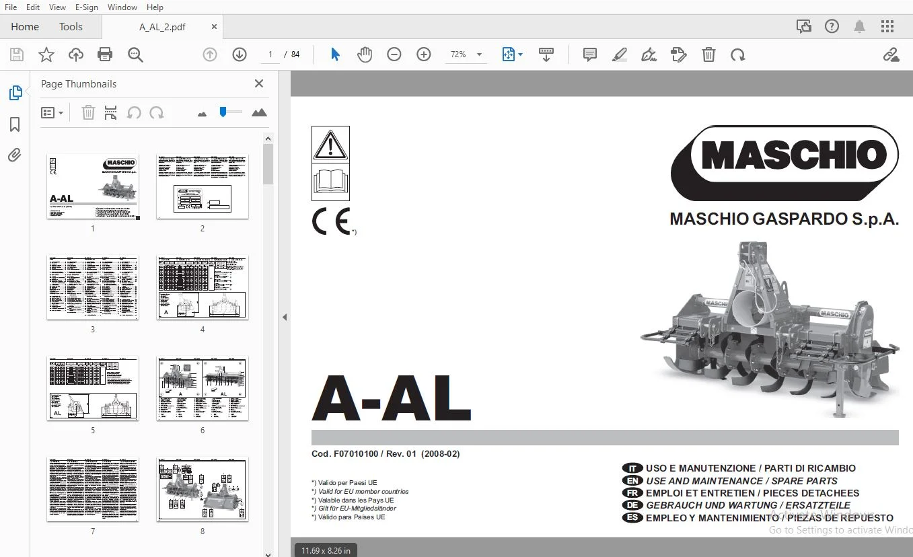The height and width of the screenshot is (557, 913).
Task: Rotate thumbnail pages counterclockwise
Action: point(134,113)
